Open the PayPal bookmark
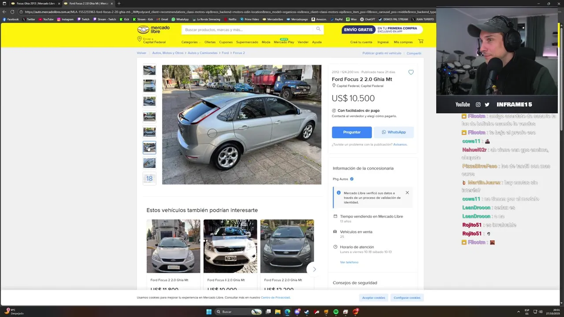 [x=336, y=19]
